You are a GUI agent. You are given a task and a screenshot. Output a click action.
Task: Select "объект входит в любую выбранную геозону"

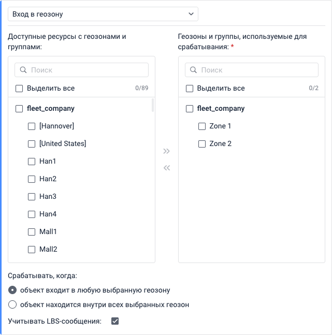click(x=12, y=290)
